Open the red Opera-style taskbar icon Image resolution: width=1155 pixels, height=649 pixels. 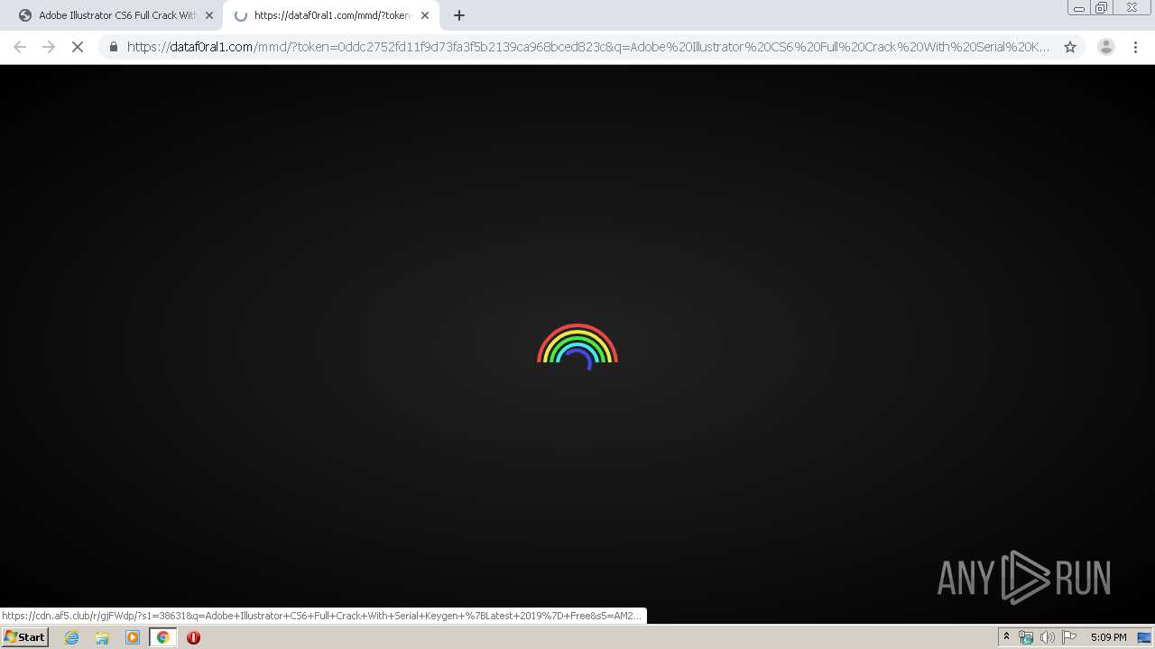[x=193, y=637]
